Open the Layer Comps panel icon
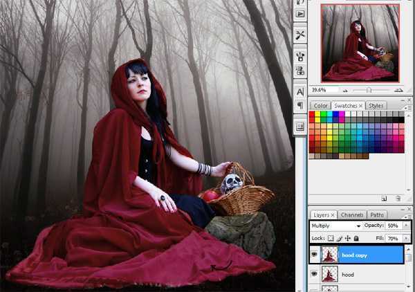The width and height of the screenshot is (415, 292). tap(300, 127)
